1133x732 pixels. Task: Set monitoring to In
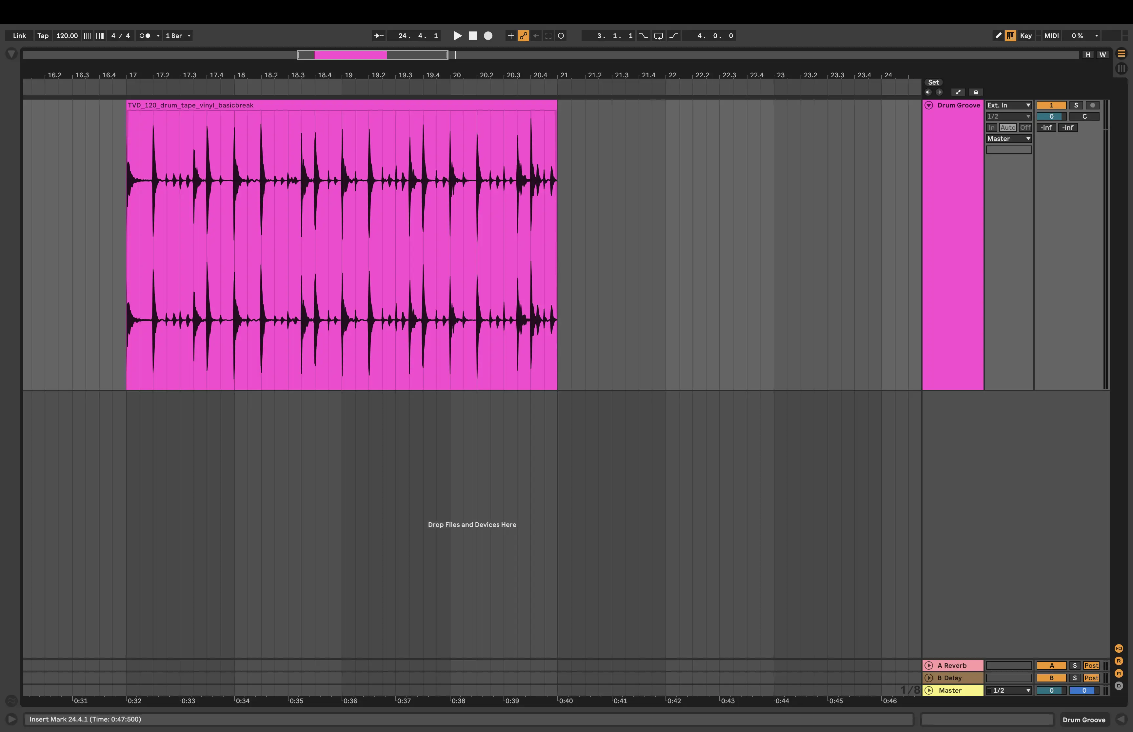pos(991,127)
